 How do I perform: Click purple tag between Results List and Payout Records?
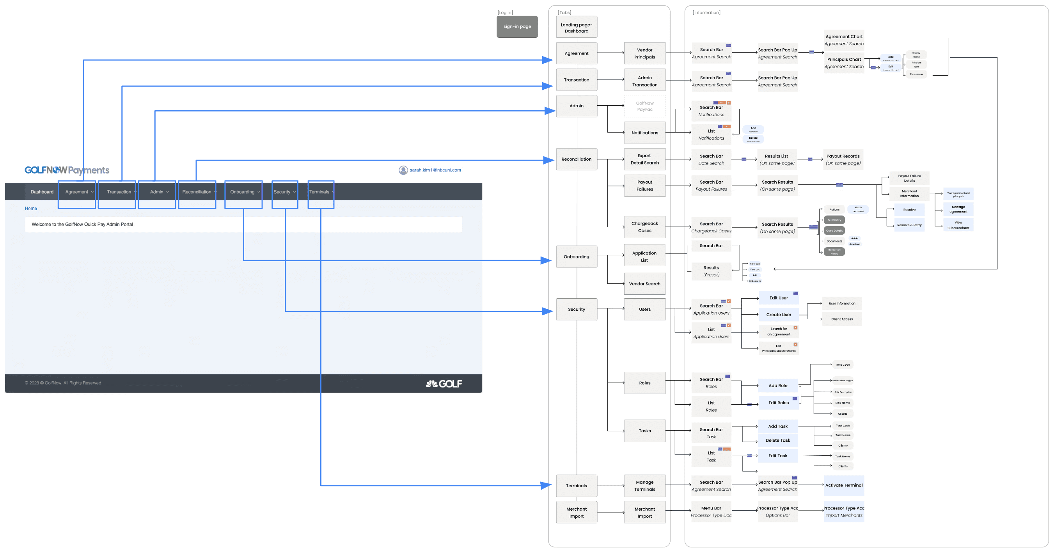click(x=810, y=159)
